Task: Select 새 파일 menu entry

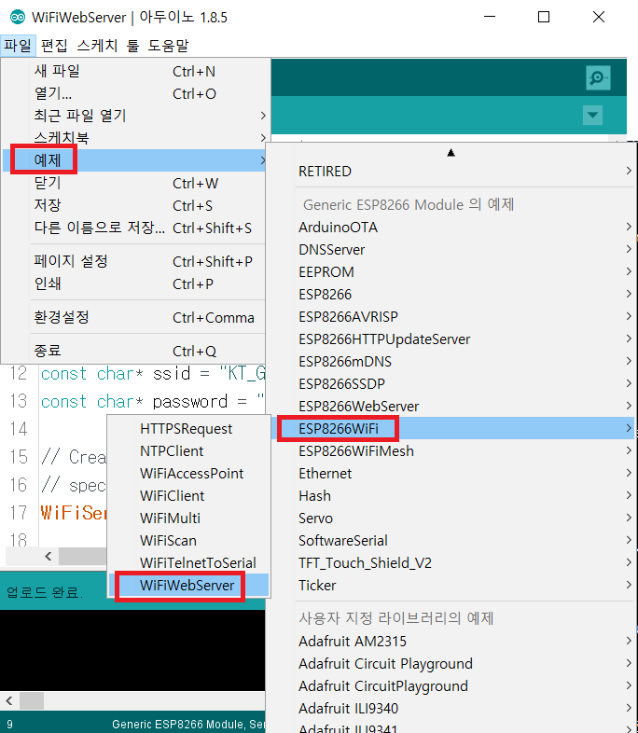Action: tap(135, 72)
